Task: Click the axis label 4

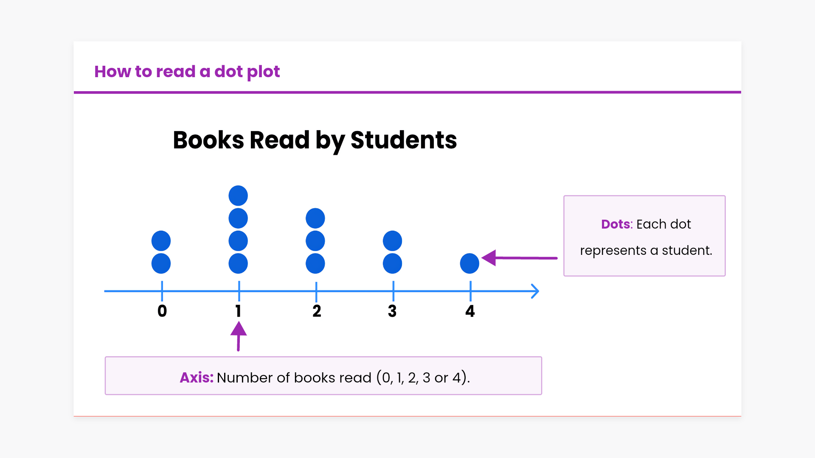Action: pyautogui.click(x=470, y=311)
